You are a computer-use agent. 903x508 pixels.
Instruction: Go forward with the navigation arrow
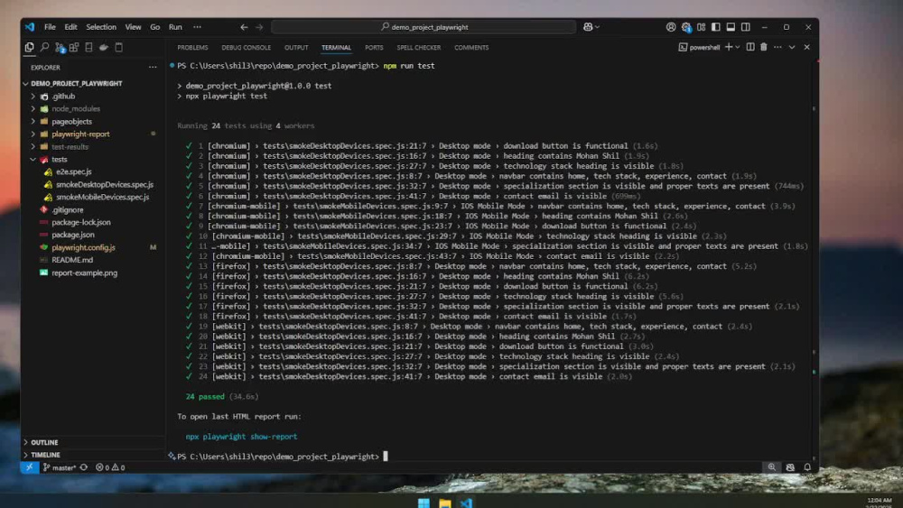click(259, 27)
